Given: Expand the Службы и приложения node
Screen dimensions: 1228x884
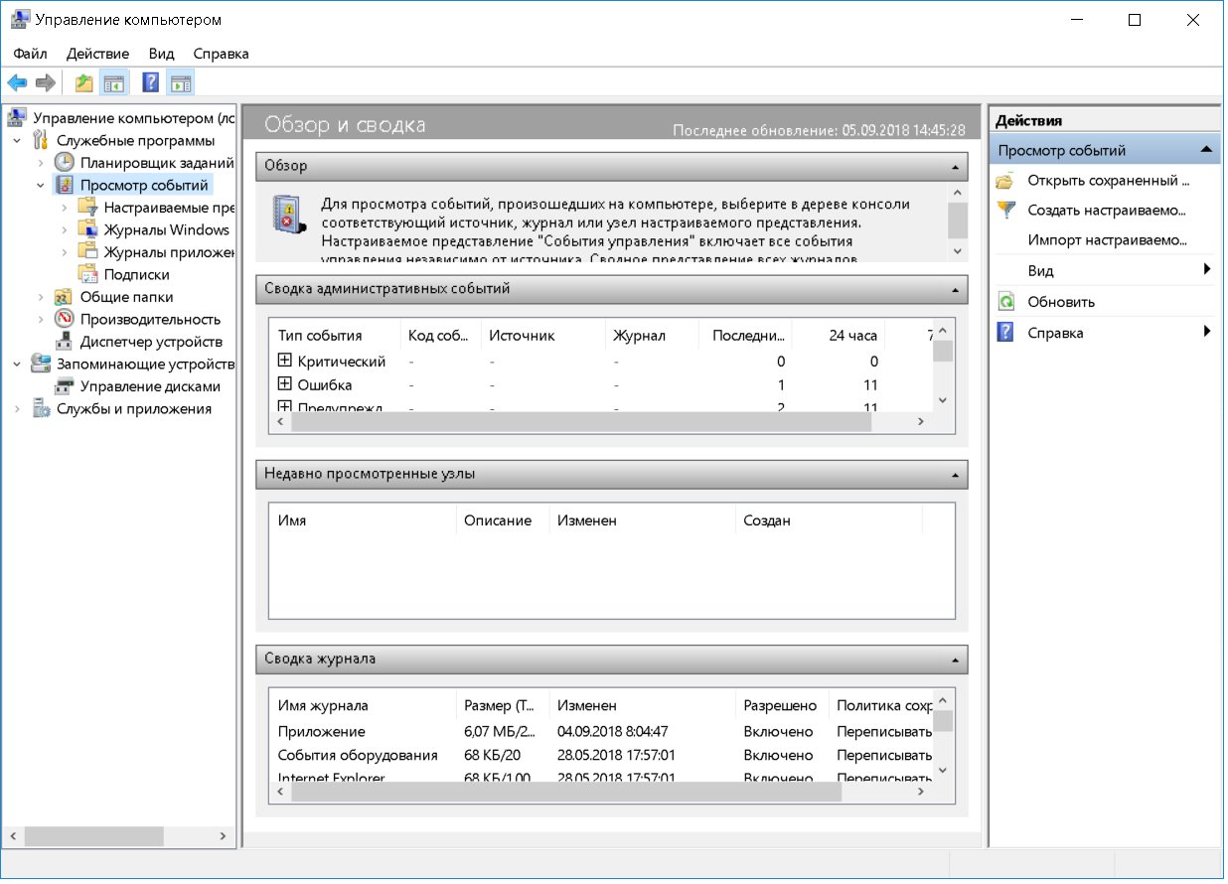Looking at the screenshot, I should tap(18, 408).
